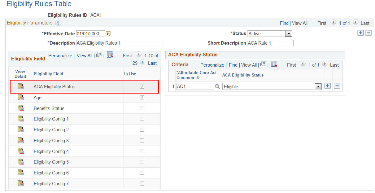Screen dimensions: 375x193
Task: Delete the AC1 Criteria row
Action: (x=337, y=86)
